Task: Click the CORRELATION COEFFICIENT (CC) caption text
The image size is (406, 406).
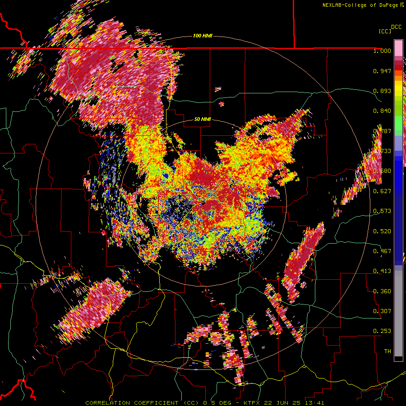Action: [142, 403]
